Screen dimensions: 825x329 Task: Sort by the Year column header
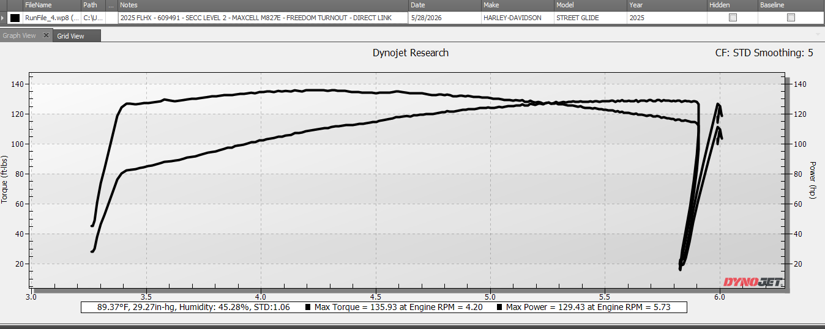[666, 5]
